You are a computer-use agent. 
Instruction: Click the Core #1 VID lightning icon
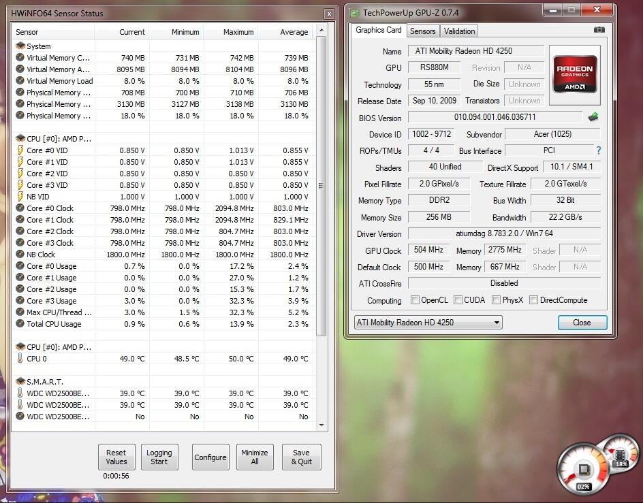20,161
